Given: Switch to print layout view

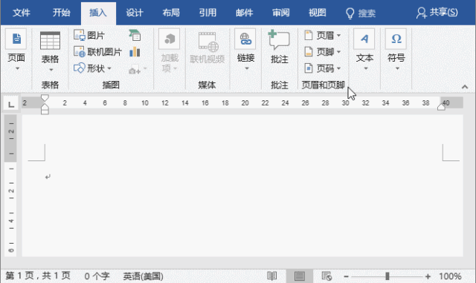Looking at the screenshot, I should coord(299,276).
